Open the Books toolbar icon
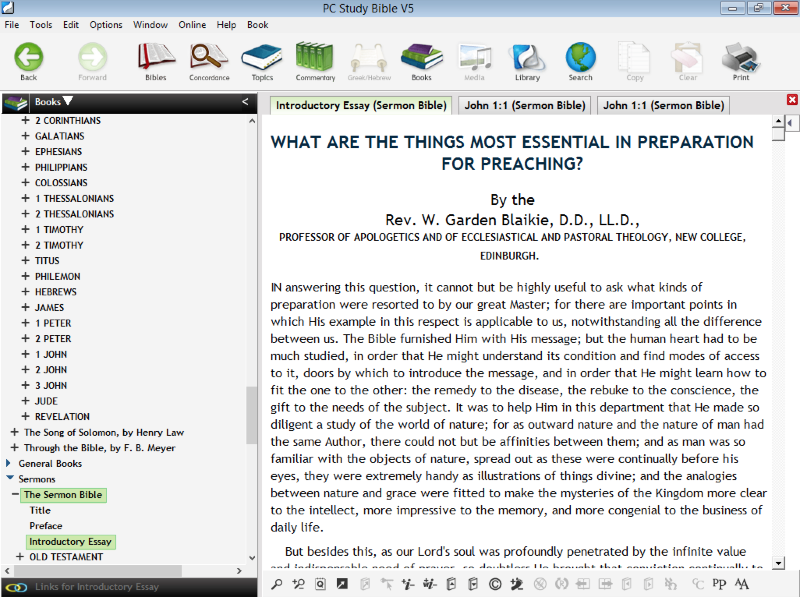Viewport: 800px width, 597px height. tap(421, 62)
